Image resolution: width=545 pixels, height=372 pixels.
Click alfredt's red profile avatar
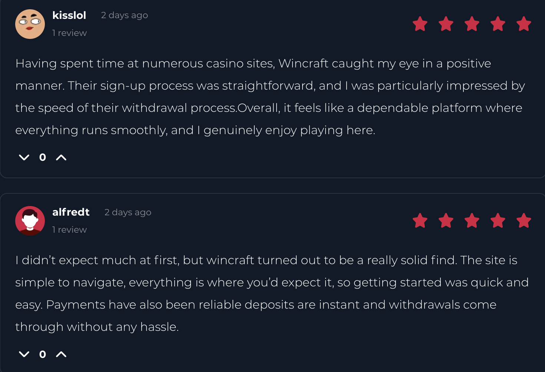(x=30, y=221)
